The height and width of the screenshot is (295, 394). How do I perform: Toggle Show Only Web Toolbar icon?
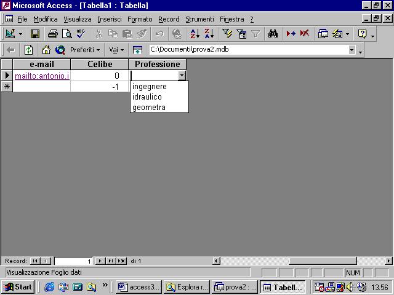tap(137, 50)
